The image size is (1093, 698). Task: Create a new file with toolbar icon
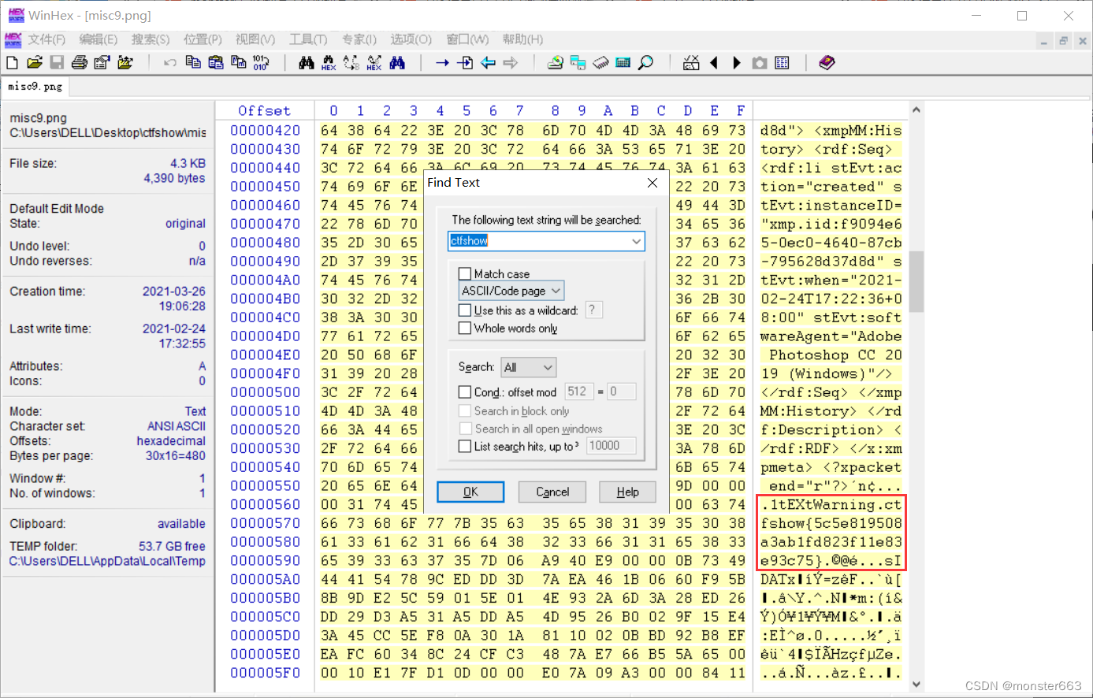click(12, 62)
